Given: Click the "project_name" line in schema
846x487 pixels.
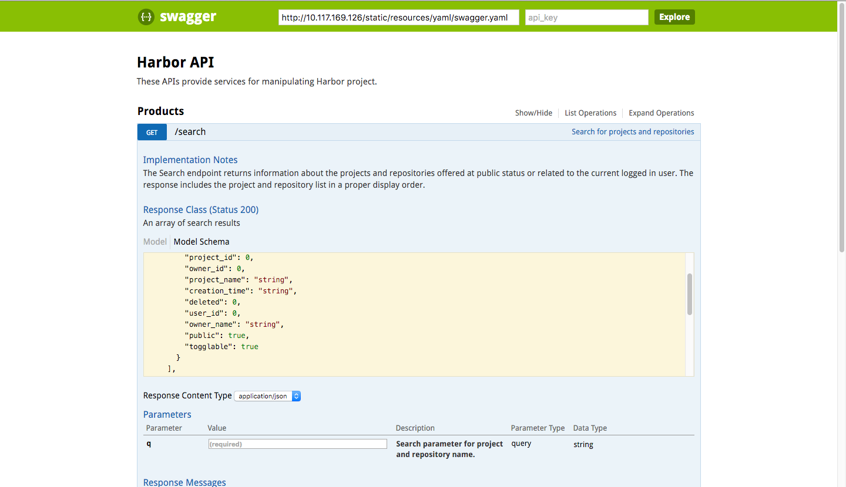Looking at the screenshot, I should click(x=239, y=280).
